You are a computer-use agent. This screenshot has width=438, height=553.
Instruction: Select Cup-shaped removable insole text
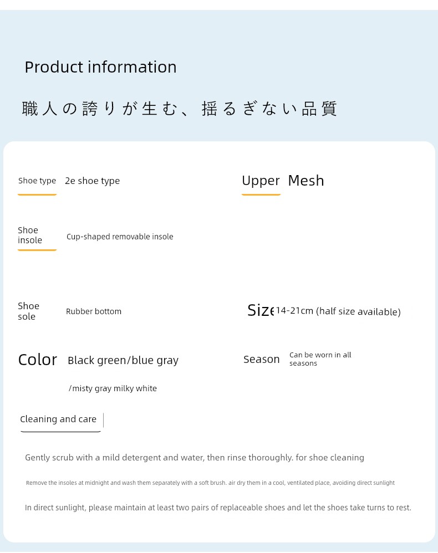pyautogui.click(x=120, y=237)
